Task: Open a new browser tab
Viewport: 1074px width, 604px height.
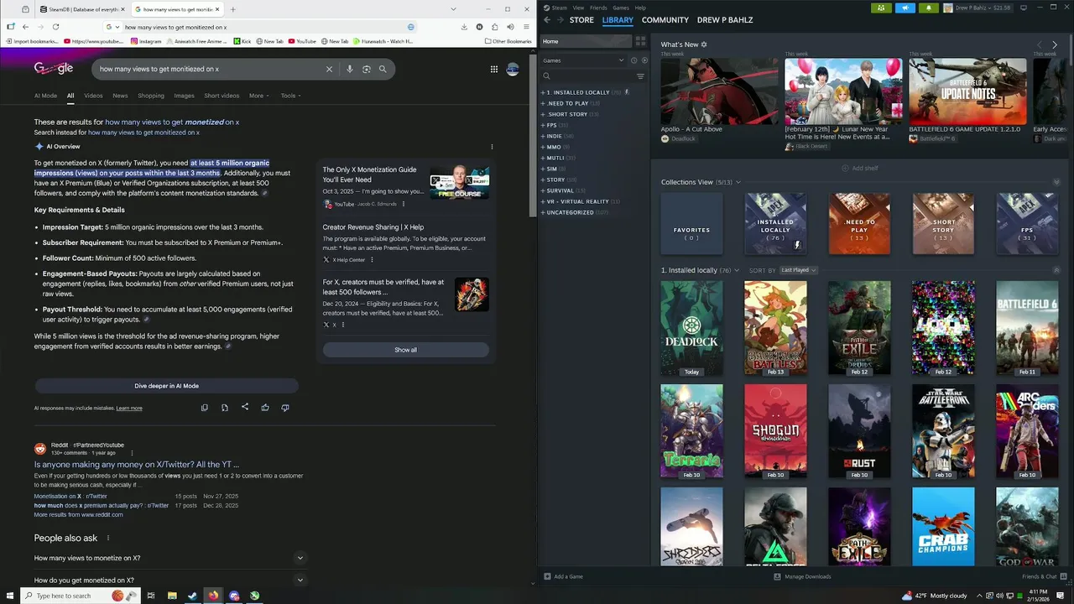Action: click(x=232, y=9)
